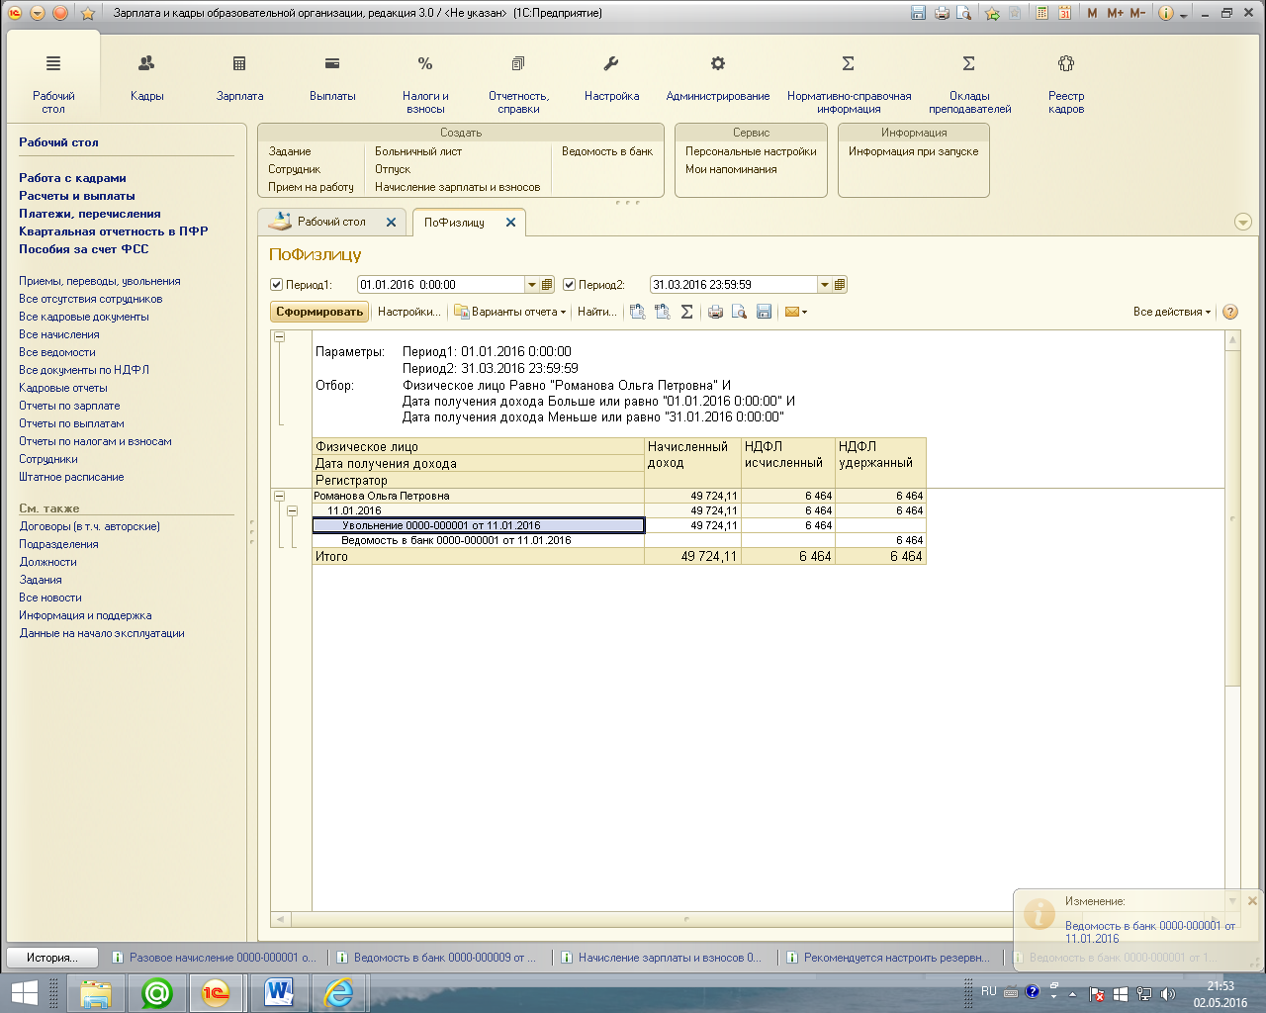
Task: Click the Период2 date input field
Action: 732,285
